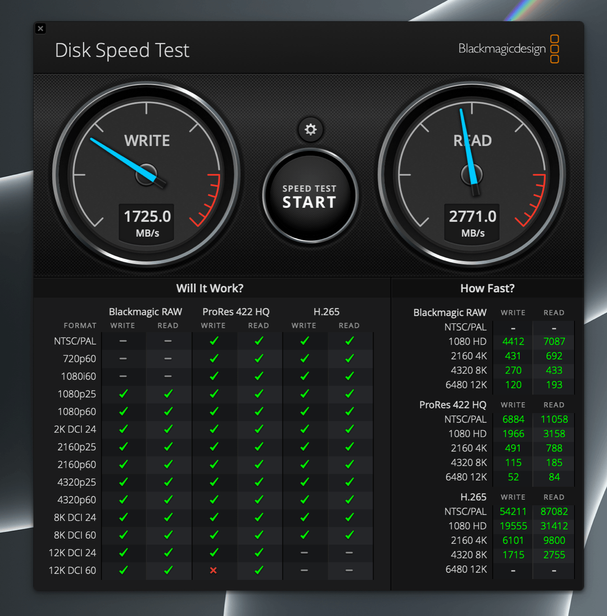Viewport: 607px width, 616px height.
Task: Click the 12K DCI 24 ProRes write checkmark
Action: pyautogui.click(x=214, y=553)
